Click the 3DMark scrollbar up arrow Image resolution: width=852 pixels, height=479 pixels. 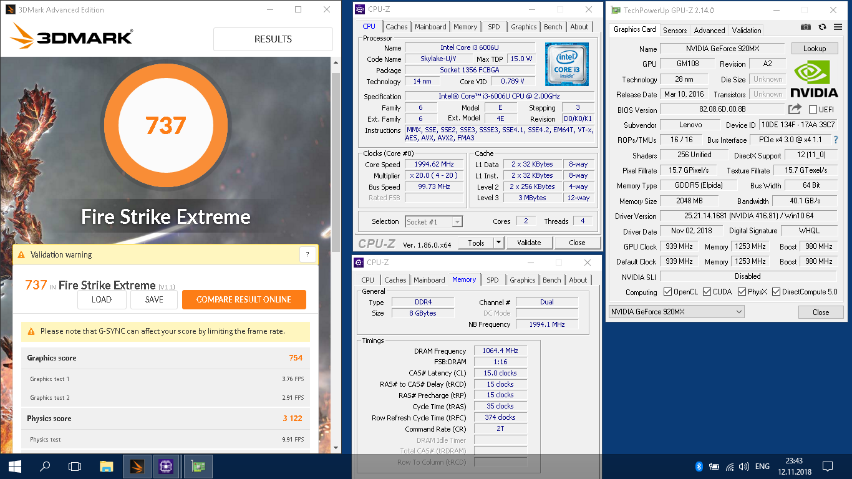pos(336,62)
